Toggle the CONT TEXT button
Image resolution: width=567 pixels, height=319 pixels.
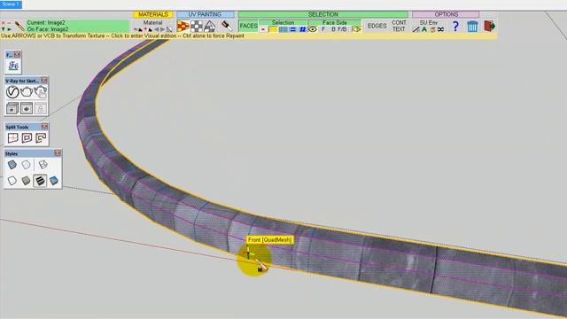(x=399, y=26)
